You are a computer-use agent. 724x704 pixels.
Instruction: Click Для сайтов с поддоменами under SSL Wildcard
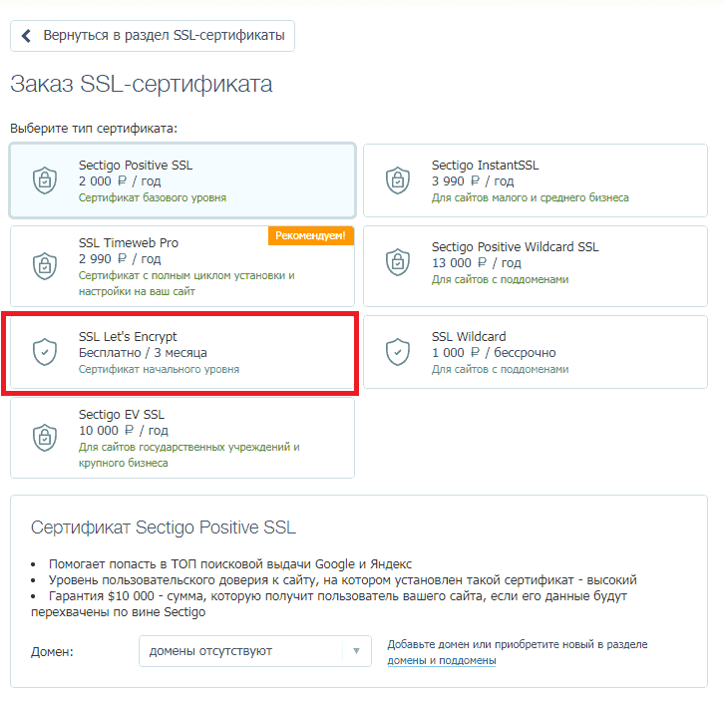tap(500, 369)
